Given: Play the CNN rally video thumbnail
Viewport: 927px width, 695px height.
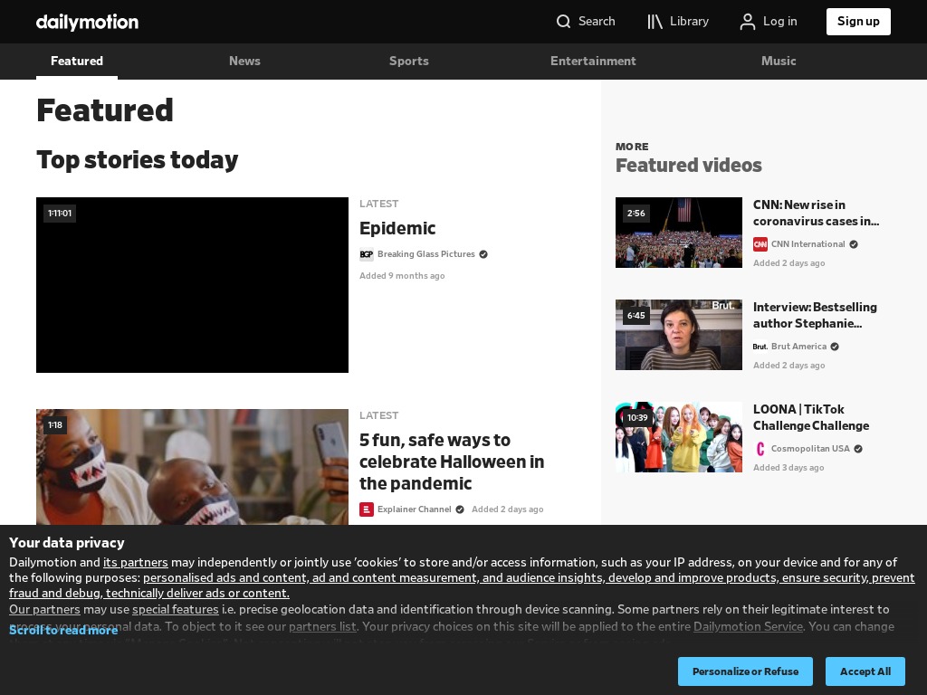Looking at the screenshot, I should (x=679, y=233).
